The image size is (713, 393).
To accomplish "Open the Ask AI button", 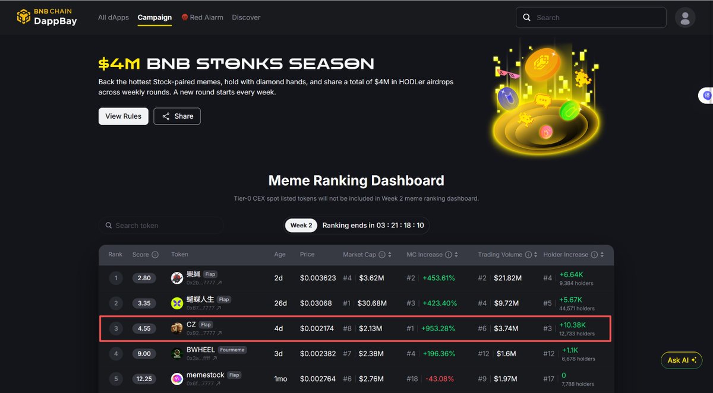I will coord(682,360).
